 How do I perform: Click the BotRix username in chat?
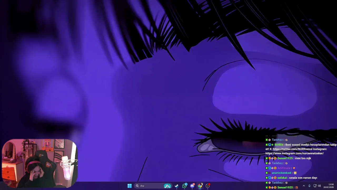[279, 145]
